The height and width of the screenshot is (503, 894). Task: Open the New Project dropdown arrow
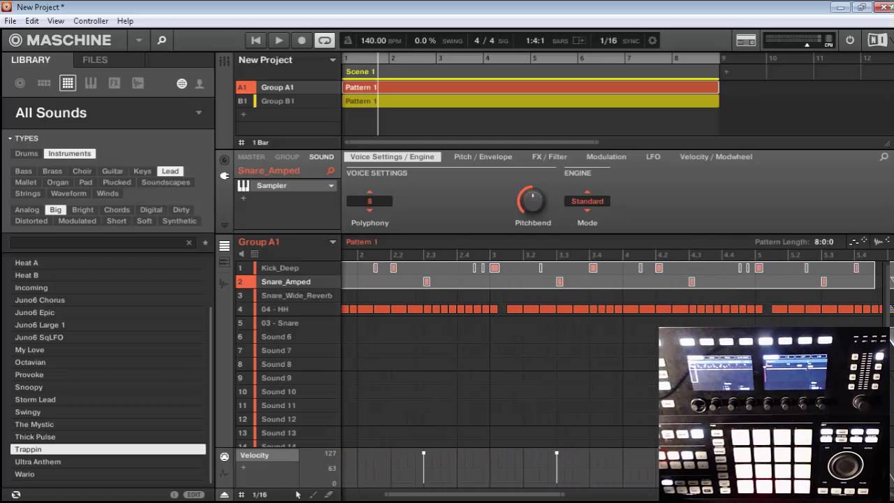click(x=332, y=60)
